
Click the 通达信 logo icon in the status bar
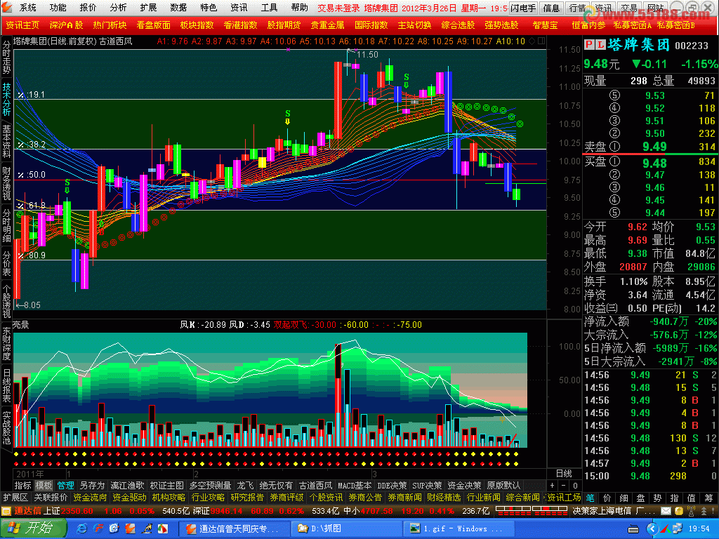(6, 511)
